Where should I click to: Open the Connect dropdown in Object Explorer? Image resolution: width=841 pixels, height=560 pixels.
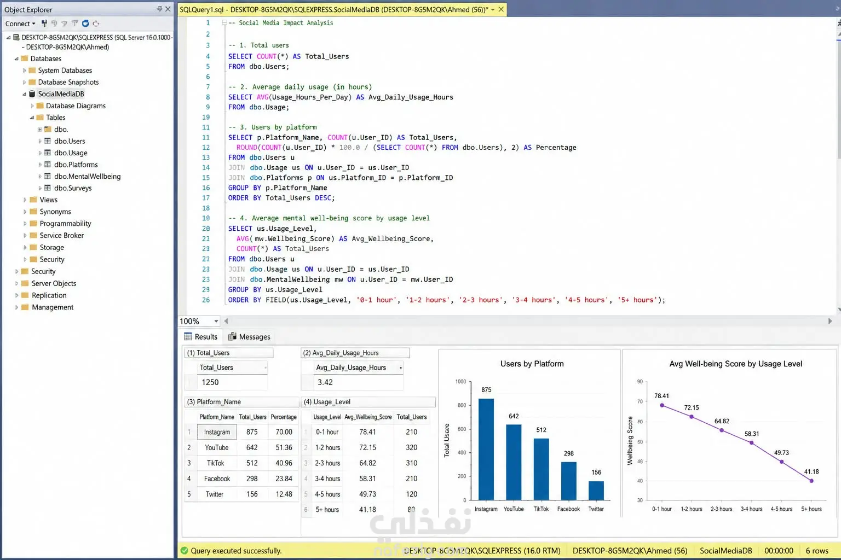click(20, 24)
